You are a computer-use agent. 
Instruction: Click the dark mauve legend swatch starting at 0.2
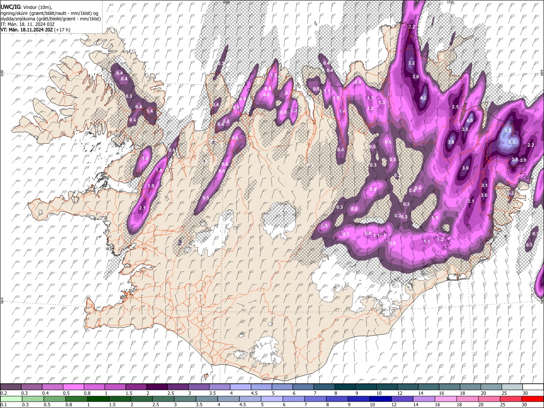click(11, 387)
